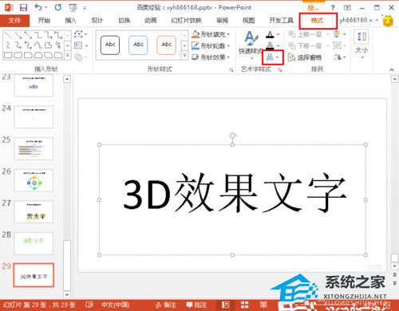This screenshot has width=399, height=311.
Task: Switch to the 设计 Design tab
Action: (x=97, y=21)
